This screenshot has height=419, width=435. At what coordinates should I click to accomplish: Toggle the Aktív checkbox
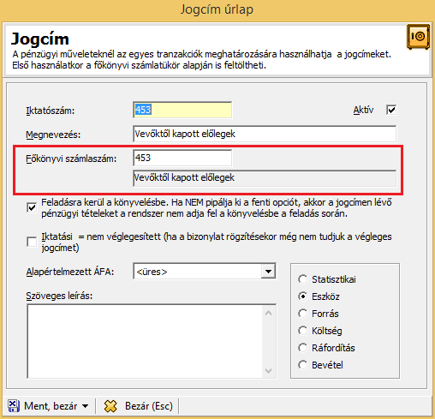pyautogui.click(x=391, y=110)
